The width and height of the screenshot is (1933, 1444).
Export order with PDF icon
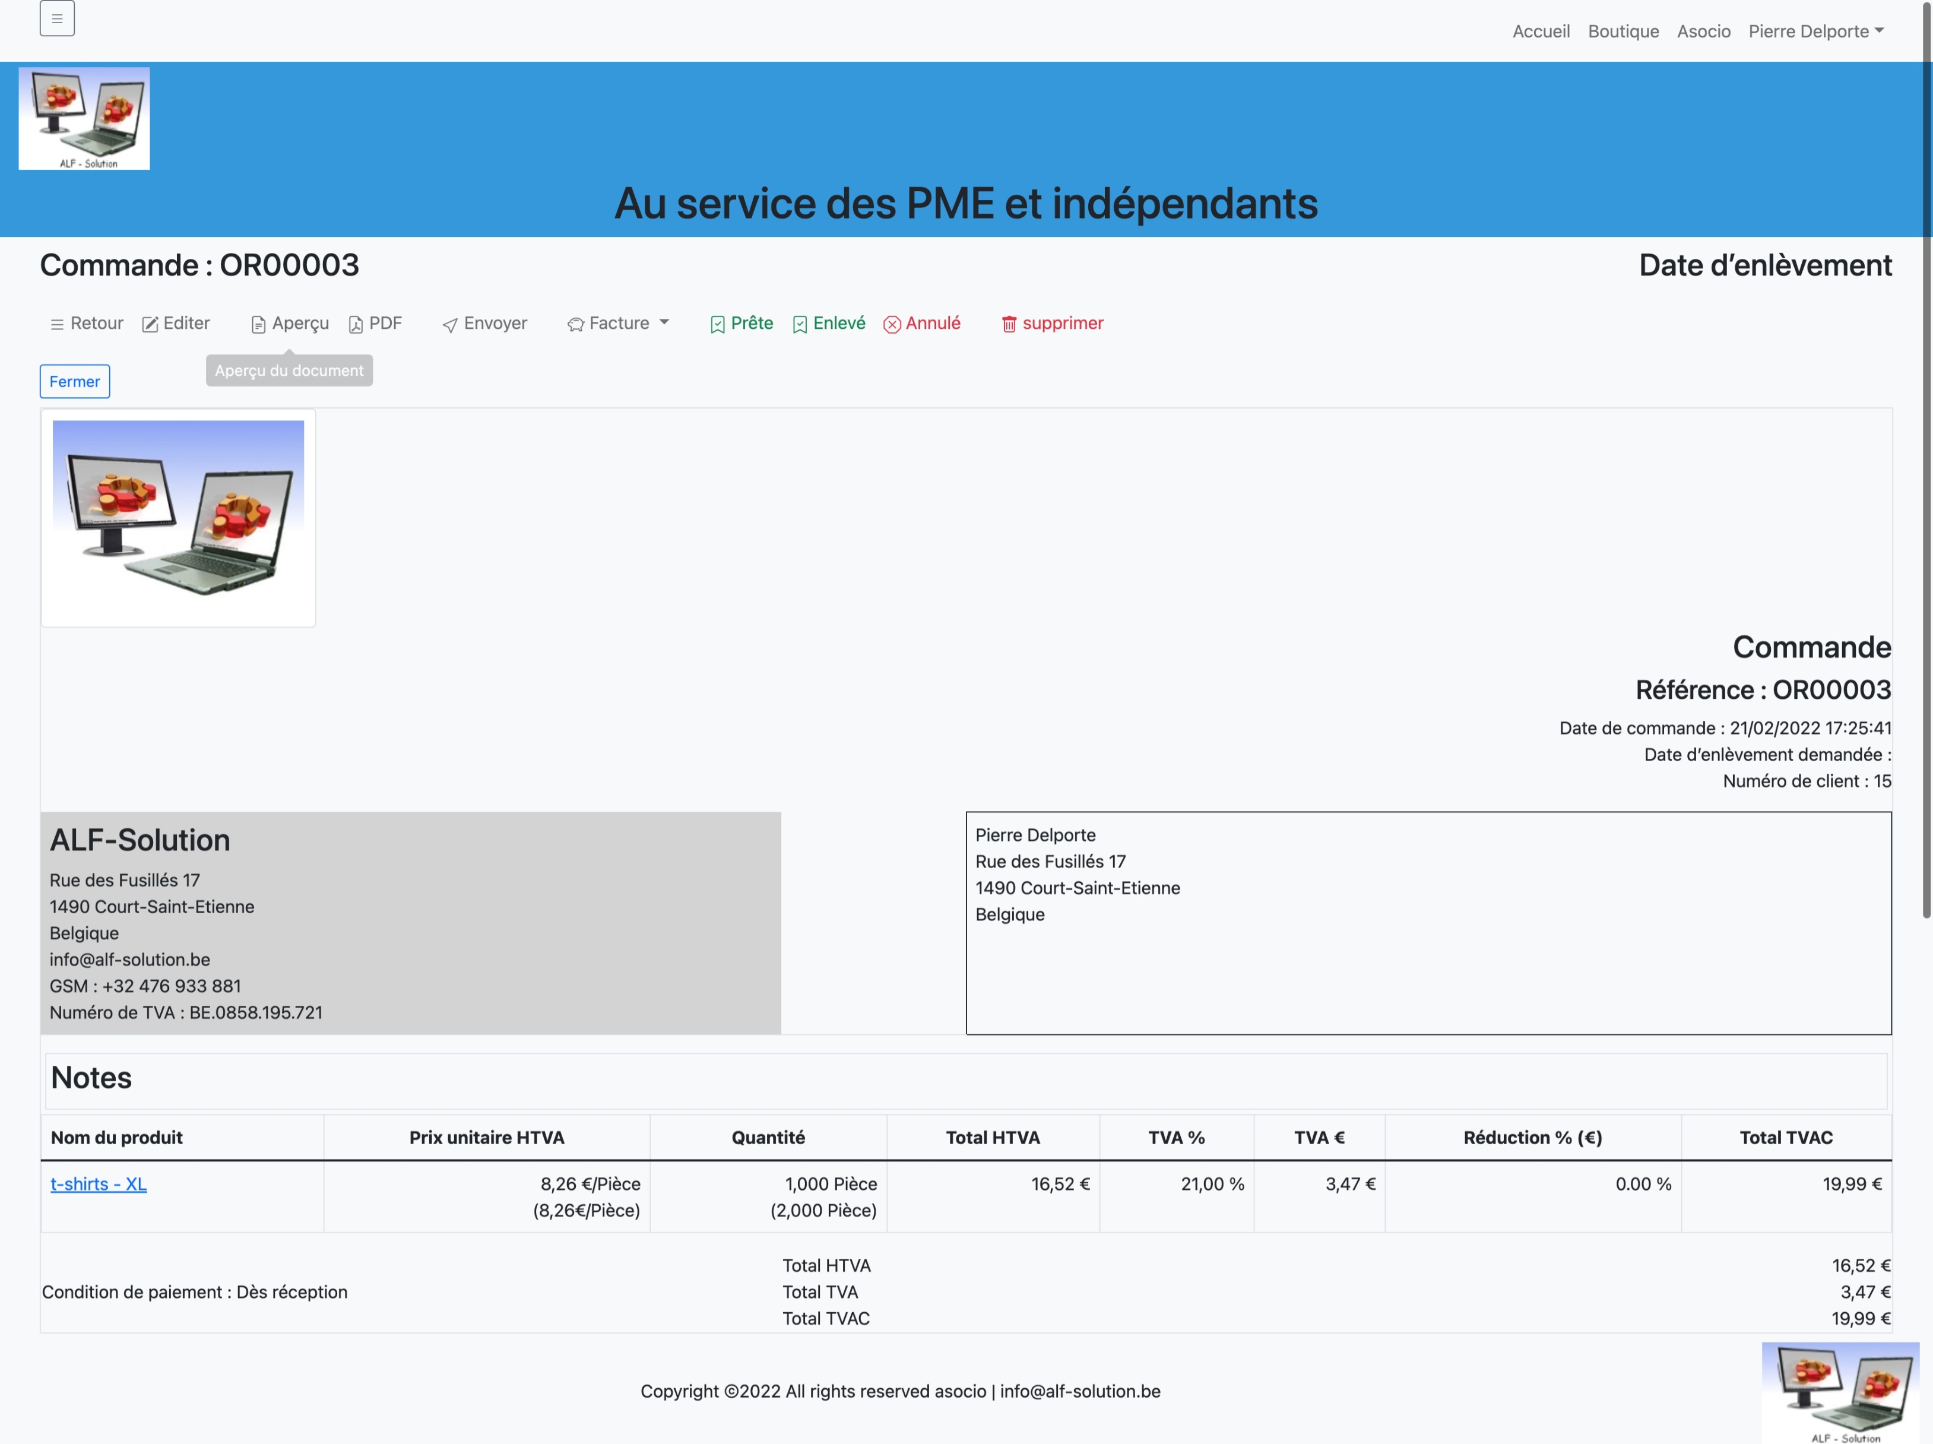pos(357,324)
